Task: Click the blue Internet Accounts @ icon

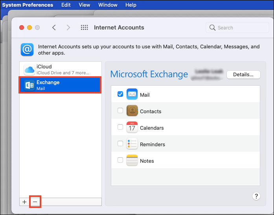Action: [27, 50]
